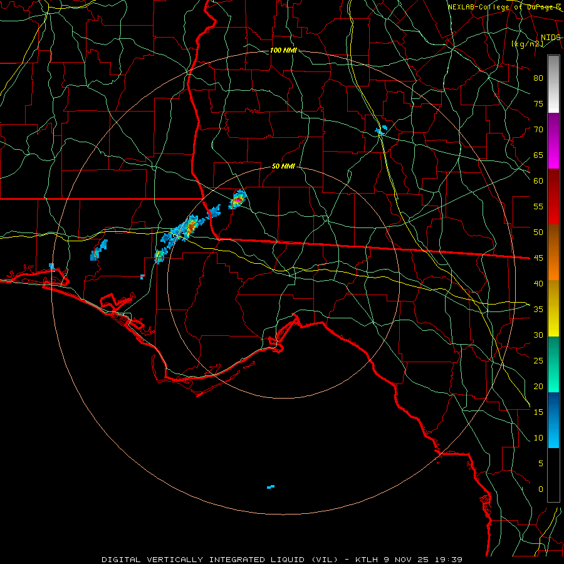Screen dimensions: 564x564
Task: Click the 0 value on the VIL scale
Action: pyautogui.click(x=541, y=489)
